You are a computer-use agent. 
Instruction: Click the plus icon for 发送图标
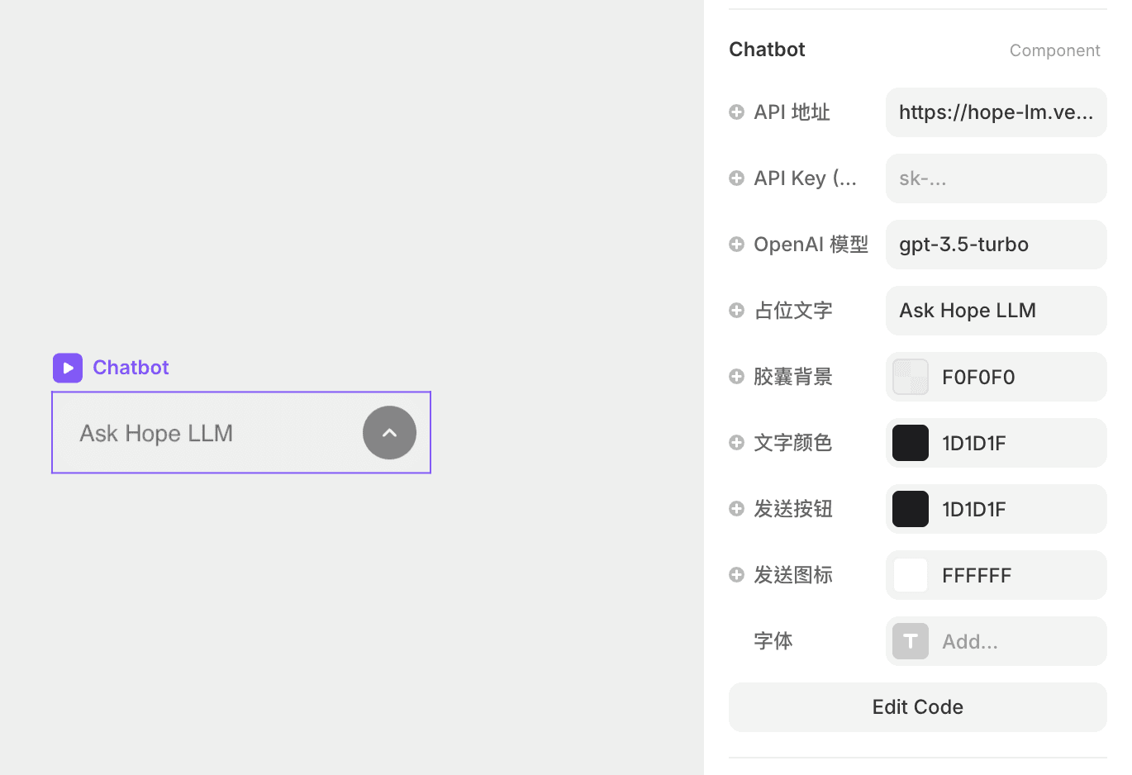[736, 574]
